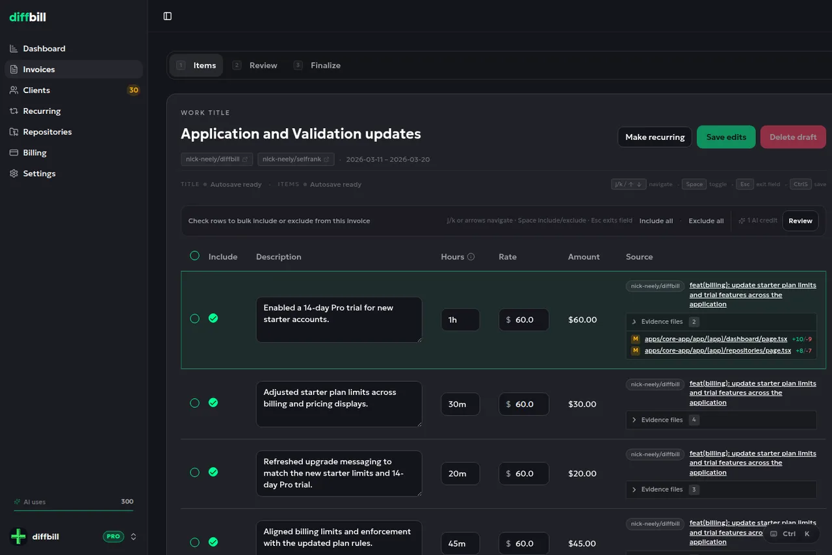Viewport: 832px width, 555px height.
Task: Click the PRO plan badge
Action: click(x=113, y=537)
